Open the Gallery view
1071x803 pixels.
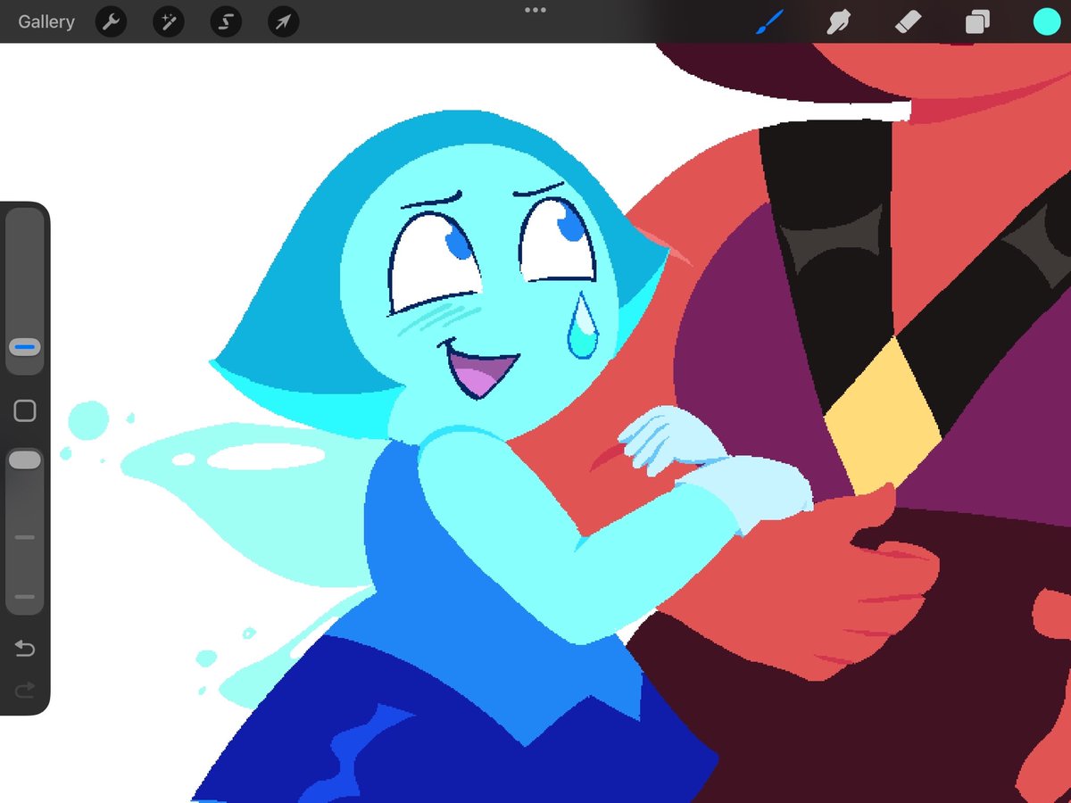click(x=46, y=21)
